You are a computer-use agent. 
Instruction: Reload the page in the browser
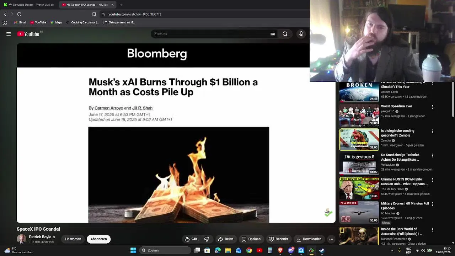tap(20, 14)
